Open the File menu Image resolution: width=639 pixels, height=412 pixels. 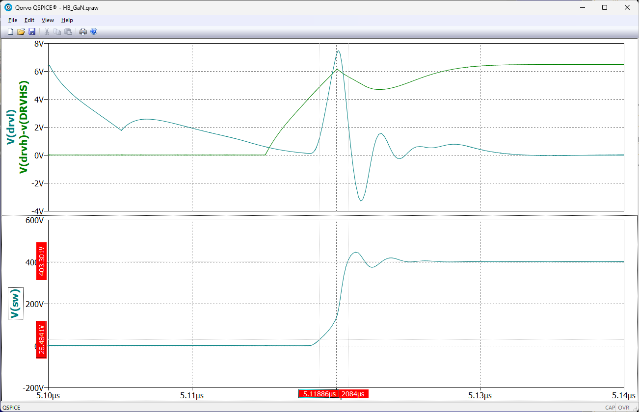[13, 20]
